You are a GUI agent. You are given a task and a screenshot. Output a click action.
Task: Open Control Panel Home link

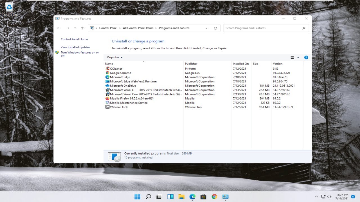pos(74,39)
